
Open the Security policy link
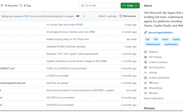click(157, 67)
